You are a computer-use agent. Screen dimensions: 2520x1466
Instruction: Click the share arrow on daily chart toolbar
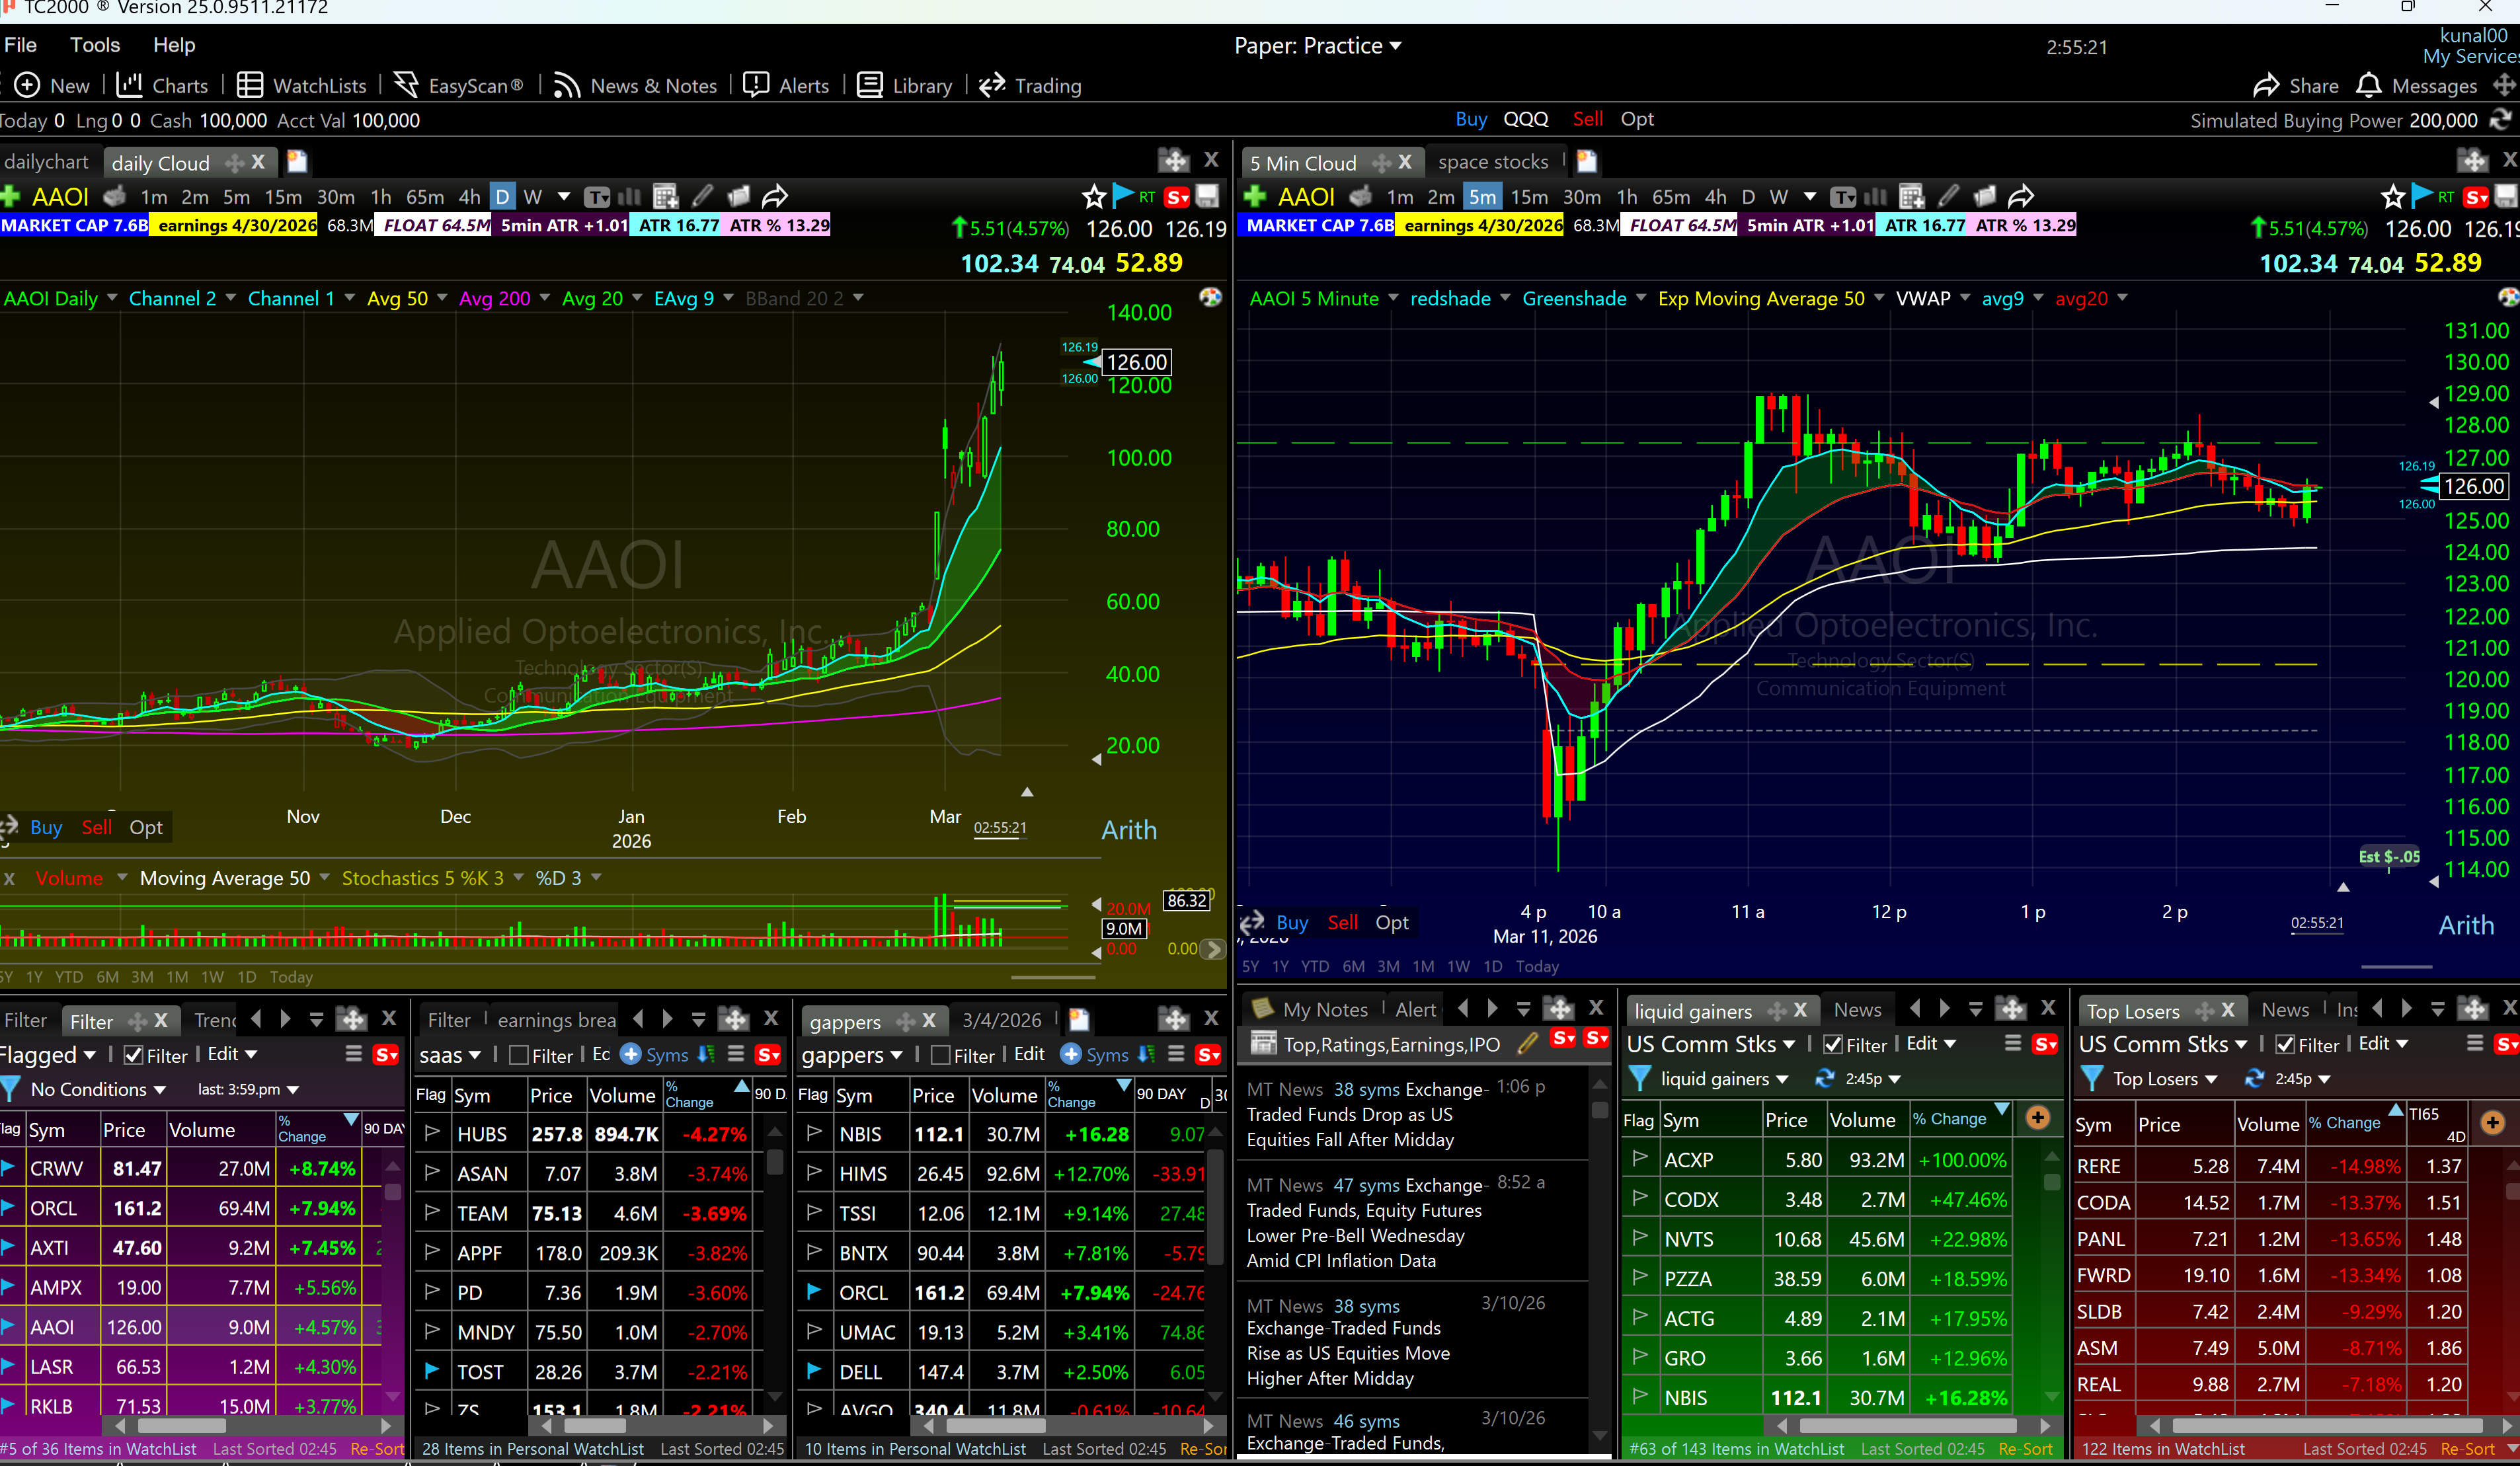pyautogui.click(x=775, y=196)
